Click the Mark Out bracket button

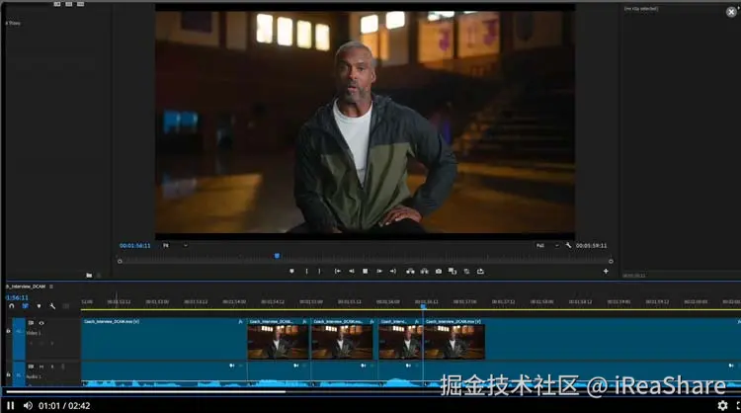(x=319, y=272)
